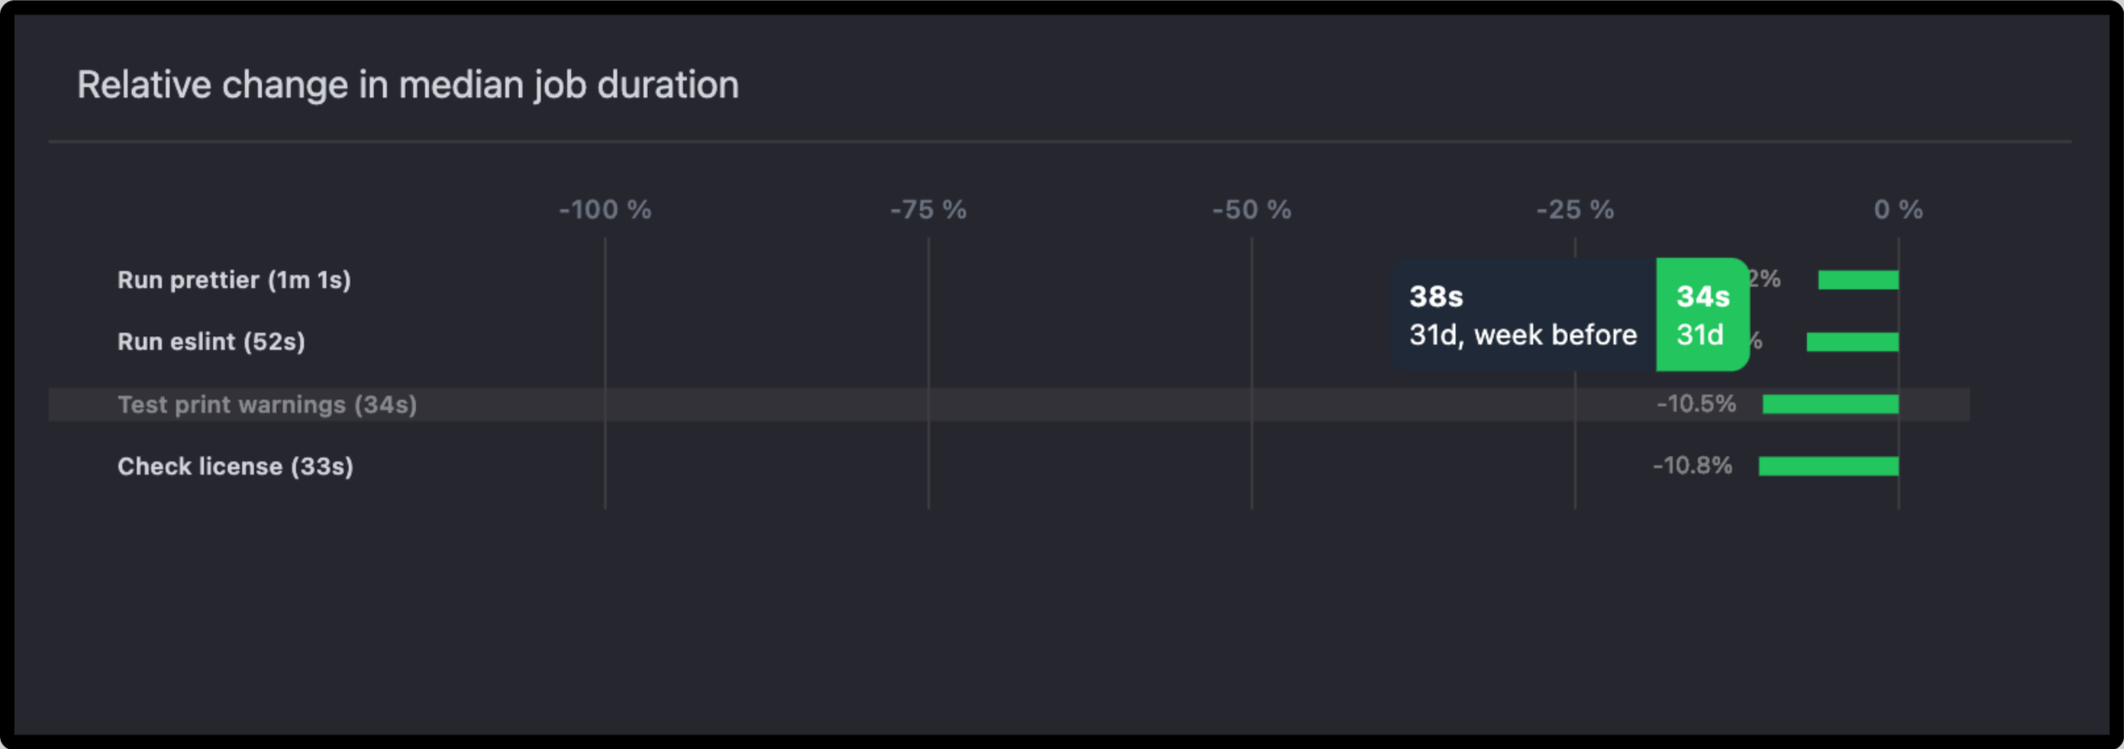Select the "Check license (33s)" job label

pyautogui.click(x=236, y=466)
